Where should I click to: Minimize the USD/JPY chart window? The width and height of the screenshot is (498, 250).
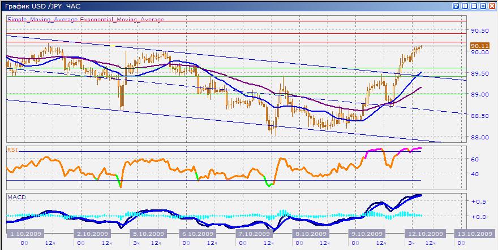[x=474, y=6]
